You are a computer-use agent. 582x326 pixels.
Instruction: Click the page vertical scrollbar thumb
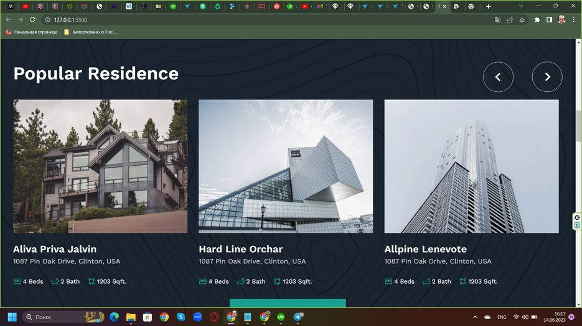tap(578, 126)
